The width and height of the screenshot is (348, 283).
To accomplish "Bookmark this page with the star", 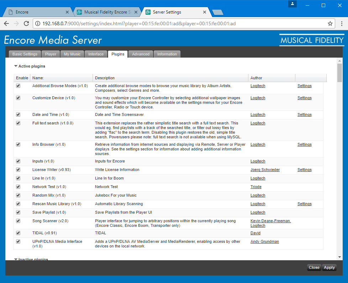I will pyautogui.click(x=330, y=23).
